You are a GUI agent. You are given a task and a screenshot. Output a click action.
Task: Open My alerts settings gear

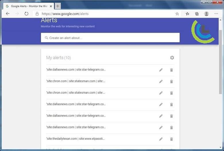(x=172, y=58)
